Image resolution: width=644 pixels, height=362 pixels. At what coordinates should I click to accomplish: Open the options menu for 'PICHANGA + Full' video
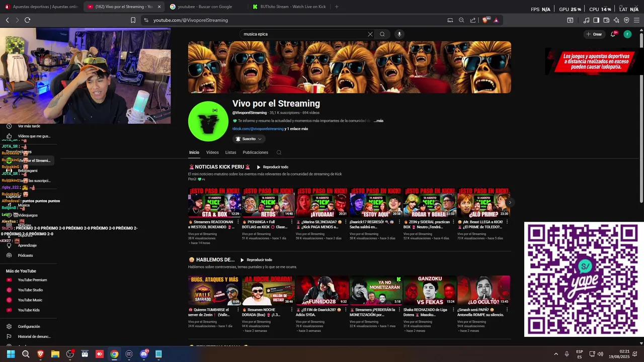tap(292, 222)
